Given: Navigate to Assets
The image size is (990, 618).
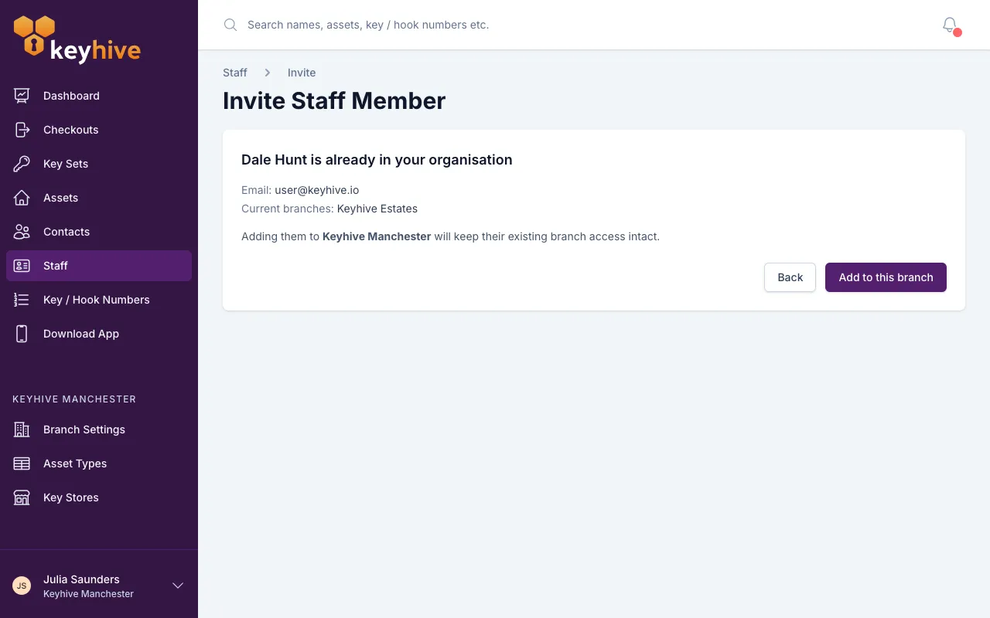Looking at the screenshot, I should tap(99, 198).
